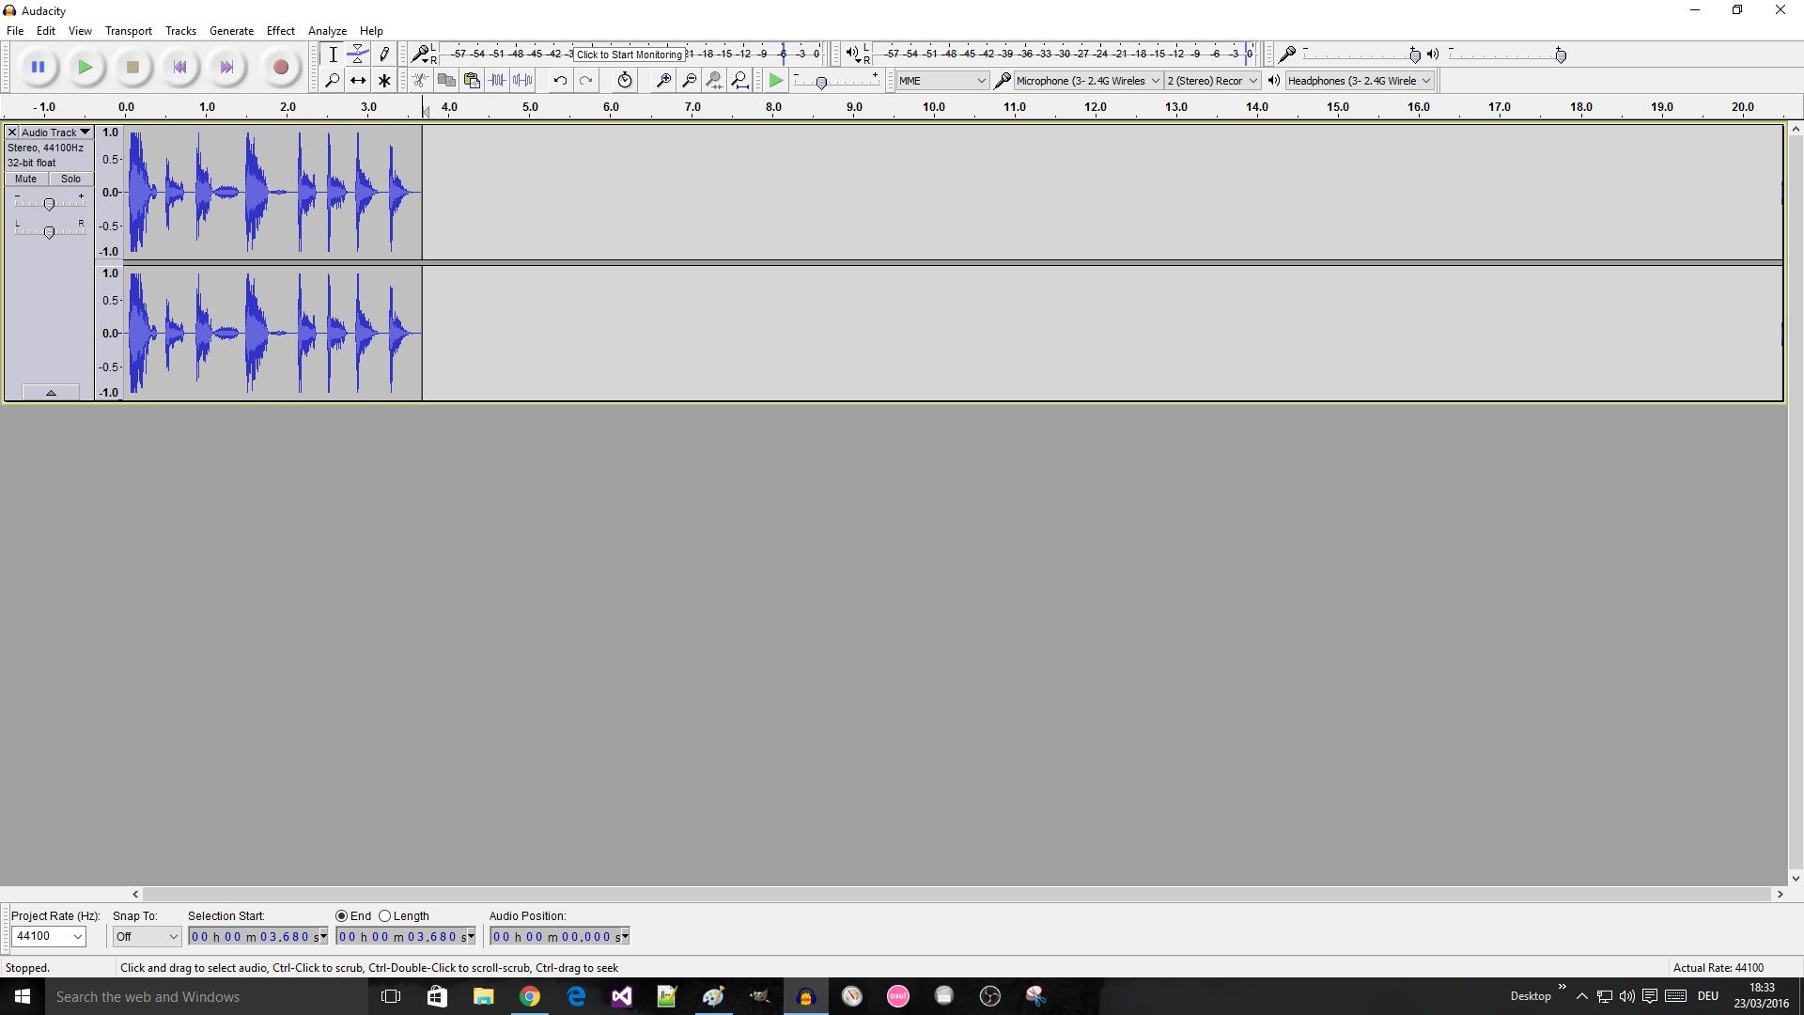1804x1015 pixels.
Task: Open the Snap To dropdown
Action: (x=146, y=936)
